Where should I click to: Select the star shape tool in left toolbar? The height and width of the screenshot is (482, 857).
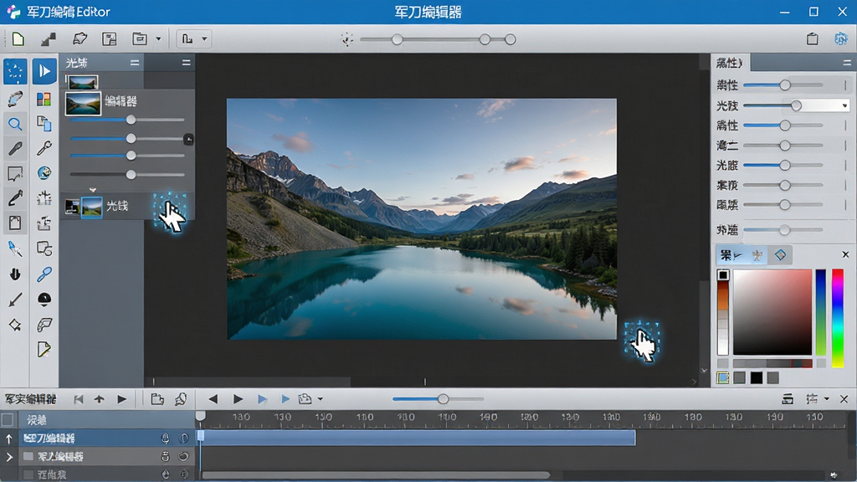[x=15, y=326]
